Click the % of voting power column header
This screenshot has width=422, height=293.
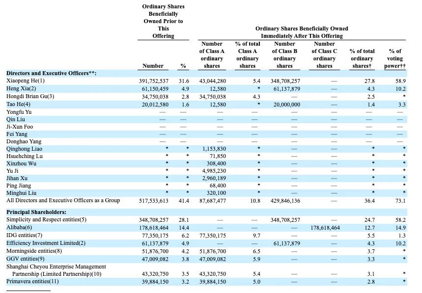point(395,58)
